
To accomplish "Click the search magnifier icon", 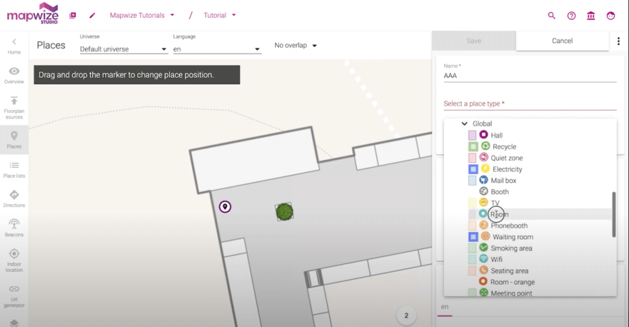I will click(551, 15).
